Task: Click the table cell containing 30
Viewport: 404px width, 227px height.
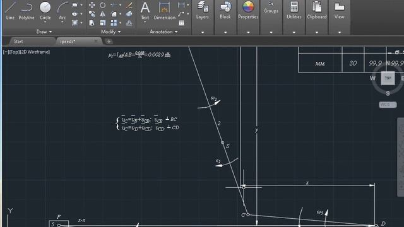Action: coord(353,63)
